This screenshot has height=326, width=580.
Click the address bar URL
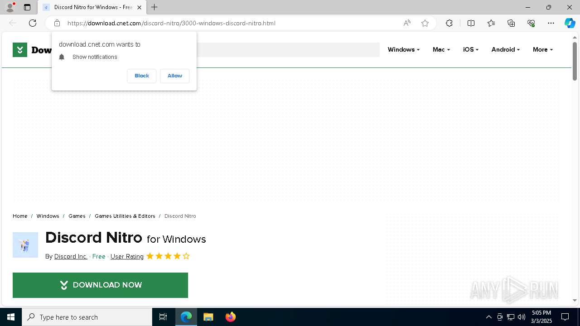click(171, 23)
